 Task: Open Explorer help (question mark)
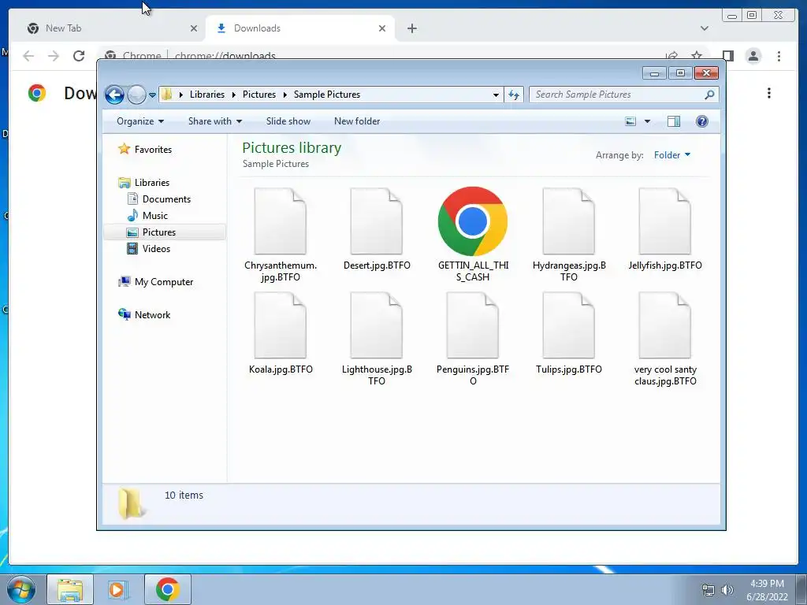702,121
